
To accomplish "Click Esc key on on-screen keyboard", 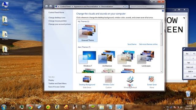I will coord(187,54).
